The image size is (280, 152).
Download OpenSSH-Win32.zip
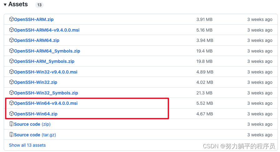[x=36, y=83]
